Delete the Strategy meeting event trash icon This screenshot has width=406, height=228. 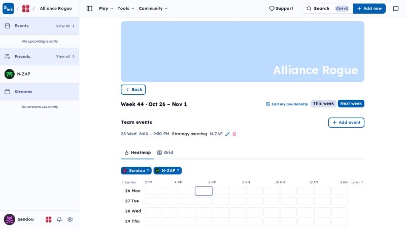tap(234, 134)
